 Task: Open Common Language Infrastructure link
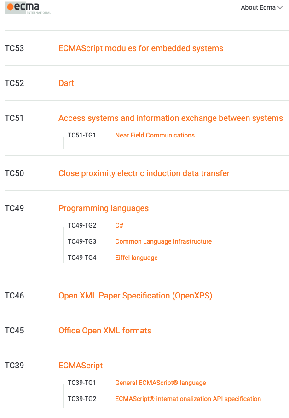coord(163,241)
